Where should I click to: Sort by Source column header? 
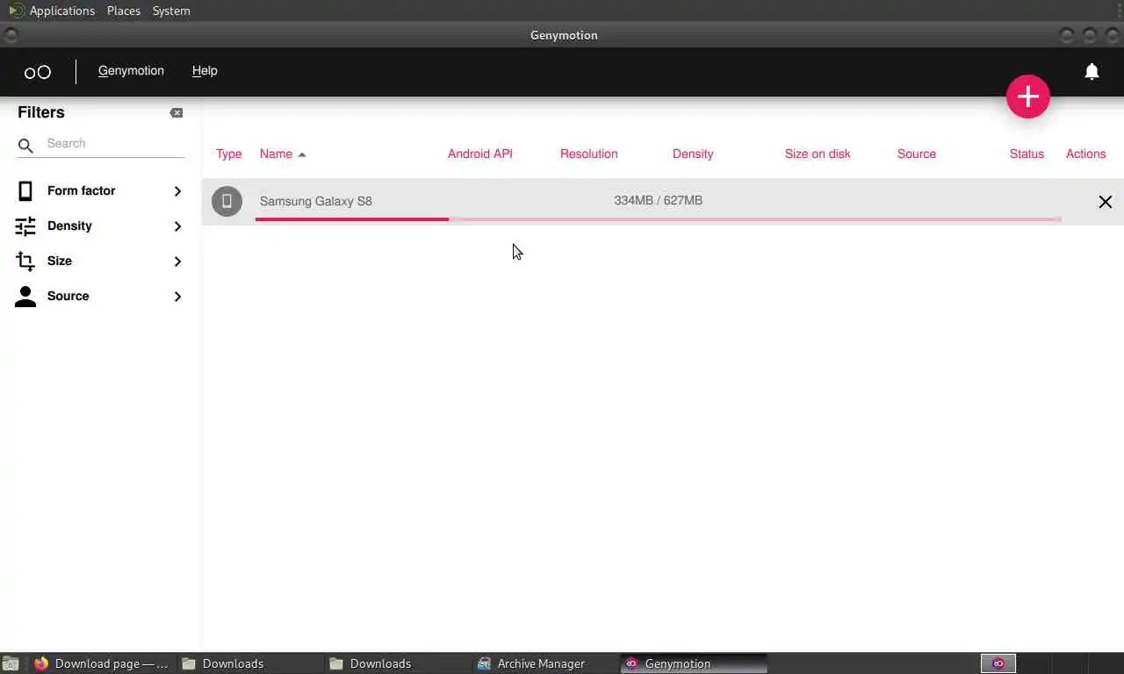pyautogui.click(x=917, y=154)
